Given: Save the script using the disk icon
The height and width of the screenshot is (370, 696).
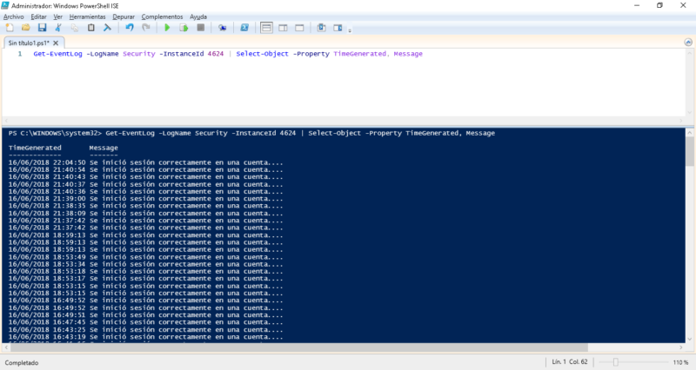Looking at the screenshot, I should (42, 28).
